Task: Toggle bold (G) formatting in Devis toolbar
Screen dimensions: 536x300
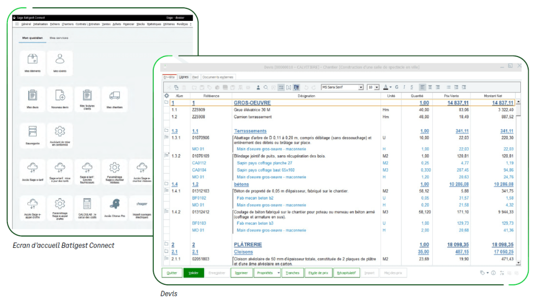Action: (x=397, y=87)
